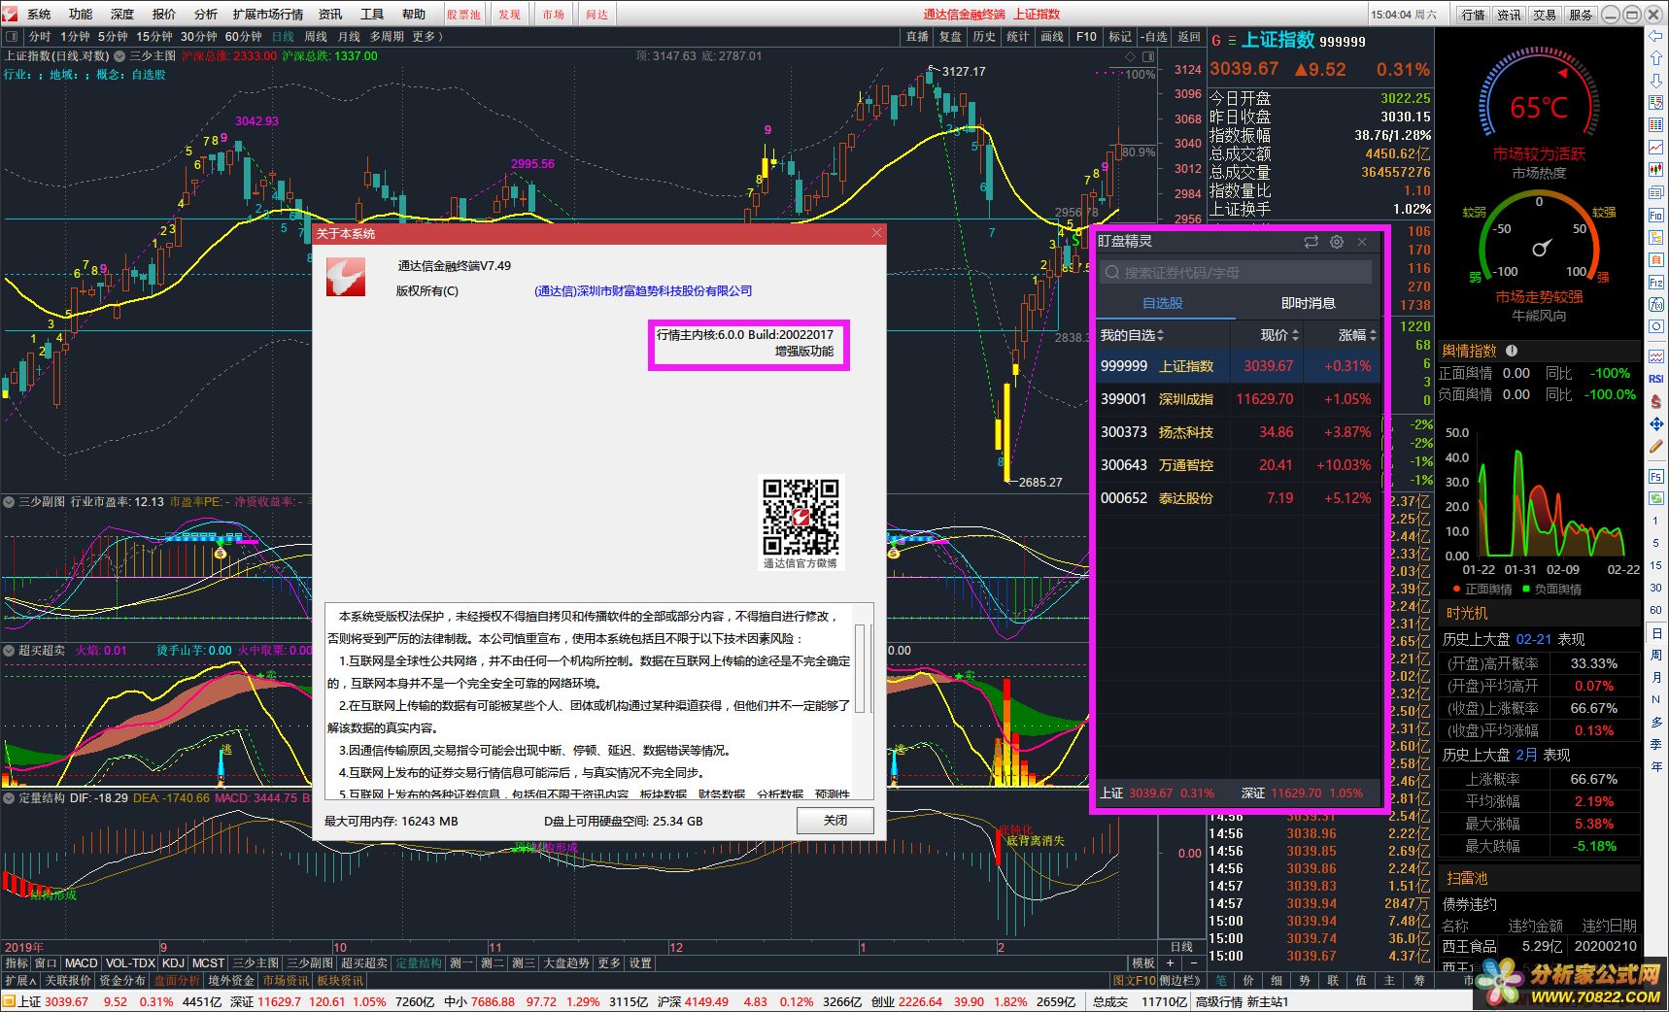Open 盯盘精灵 settings gear icon
The image size is (1669, 1012).
coord(1337,242)
